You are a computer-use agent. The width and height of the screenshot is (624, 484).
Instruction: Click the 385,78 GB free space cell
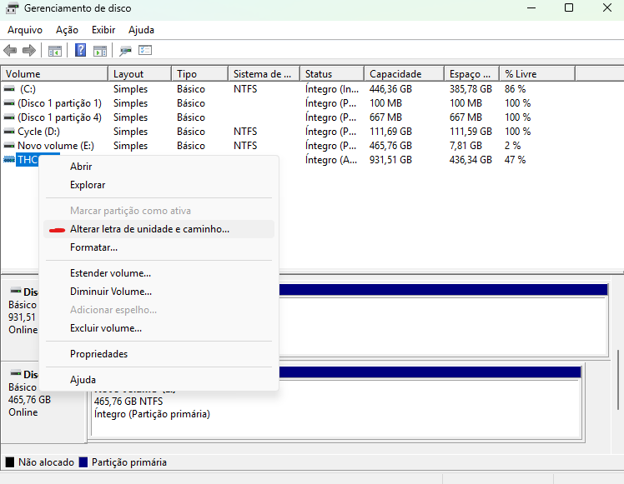pos(471,89)
